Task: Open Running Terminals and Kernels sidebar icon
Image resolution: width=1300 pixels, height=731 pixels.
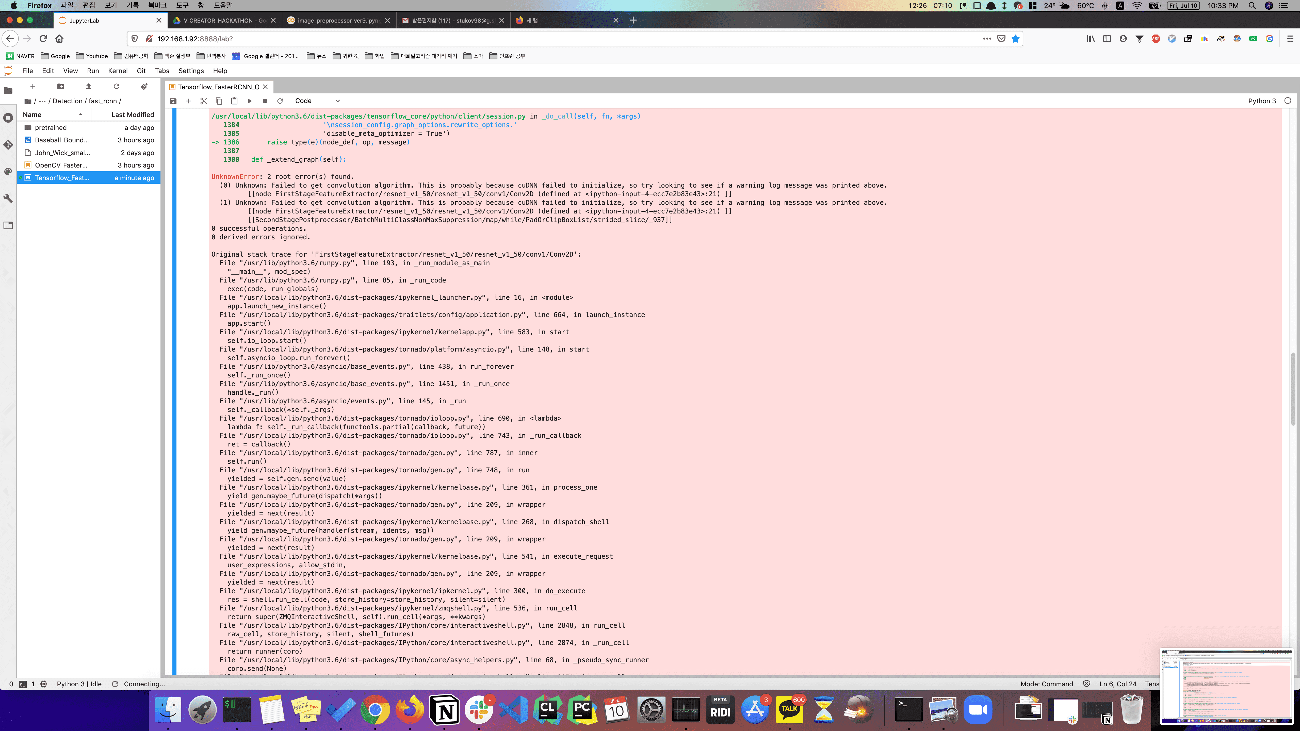Action: tap(8, 118)
